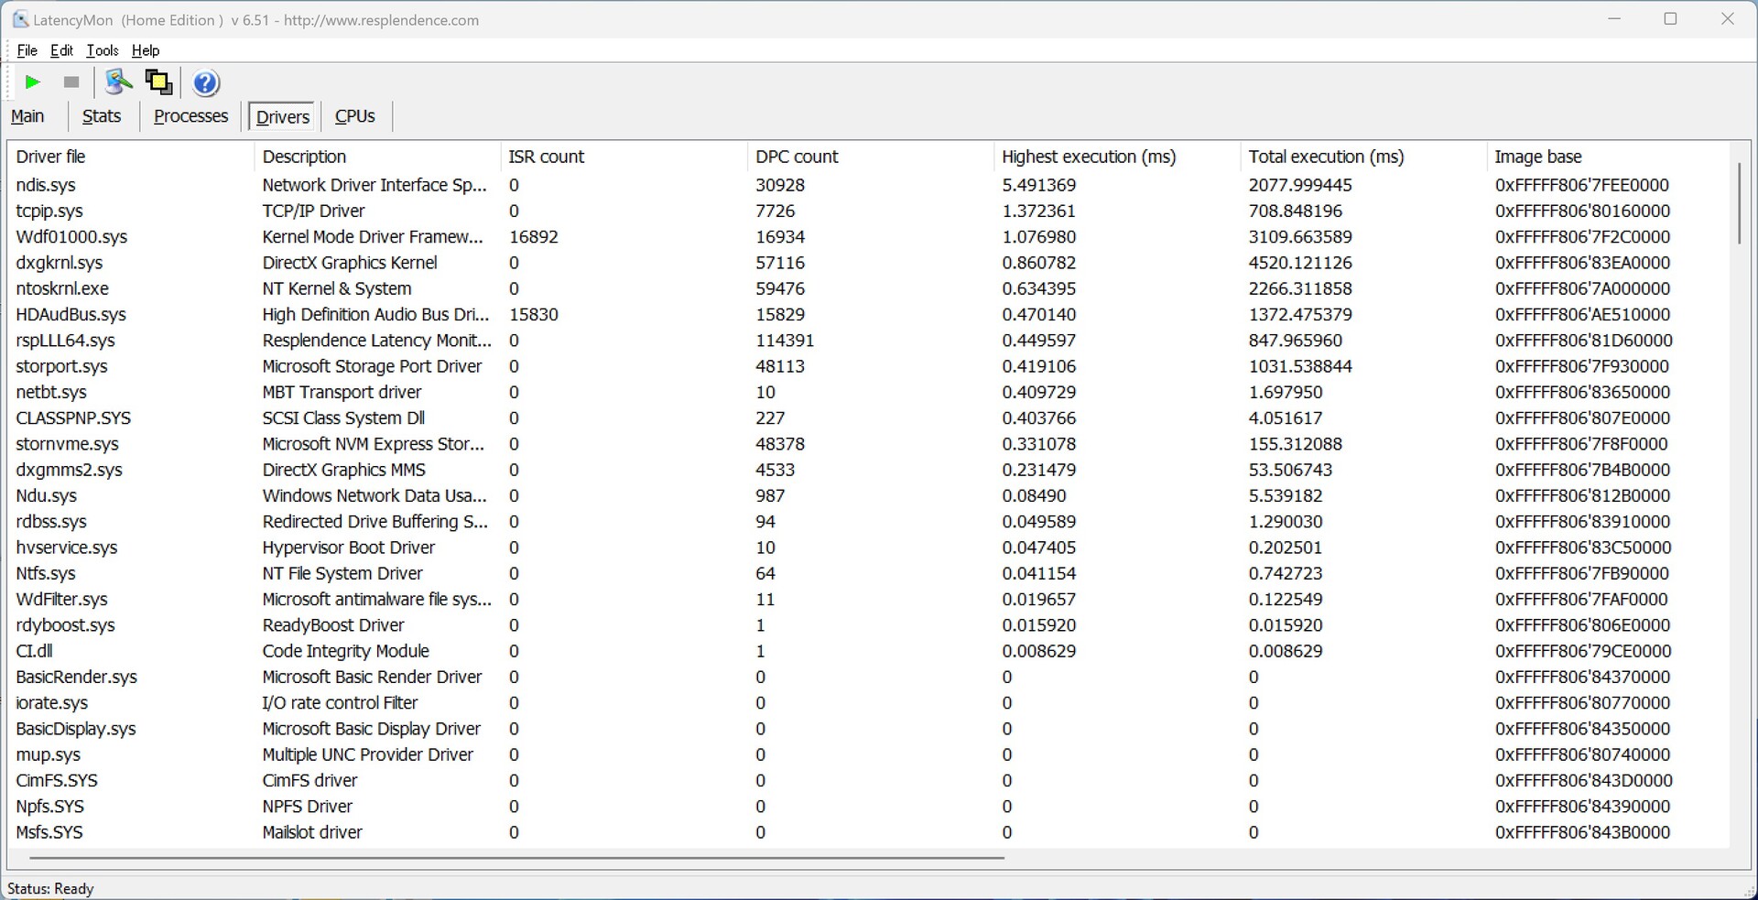Select the BasicDisplay.sys driver row
This screenshot has height=900, width=1758.
[868, 729]
